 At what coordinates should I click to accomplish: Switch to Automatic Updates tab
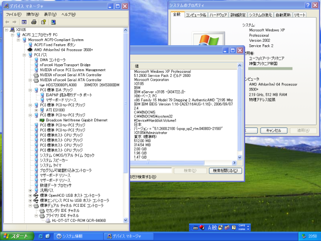click(x=283, y=15)
